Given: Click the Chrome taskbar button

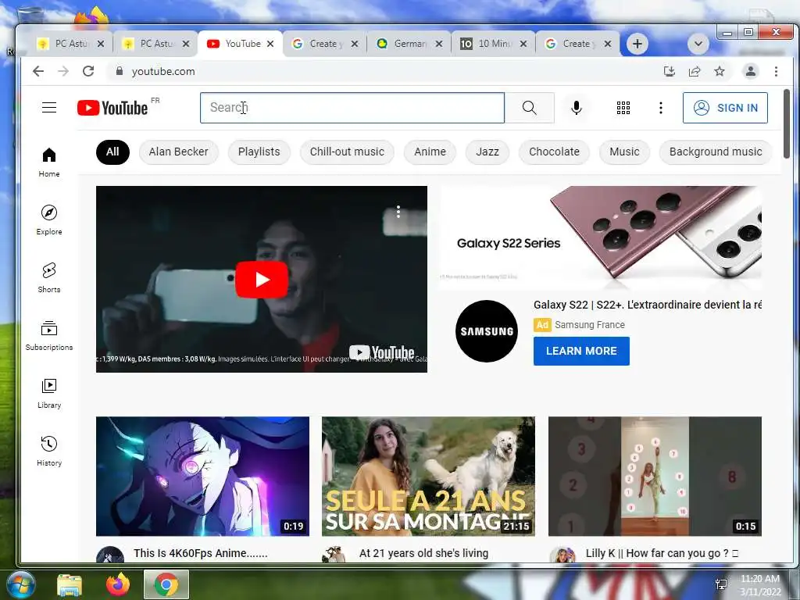Looking at the screenshot, I should coord(166,584).
